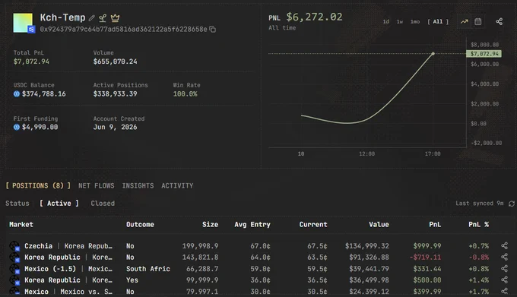Select the 1w PNL time range
This screenshot has width=517, height=297.
tap(400, 22)
